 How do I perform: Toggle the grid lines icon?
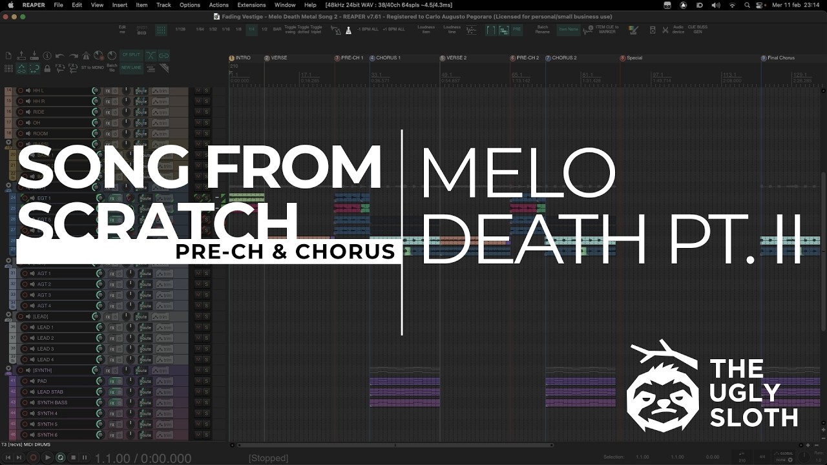point(161,30)
